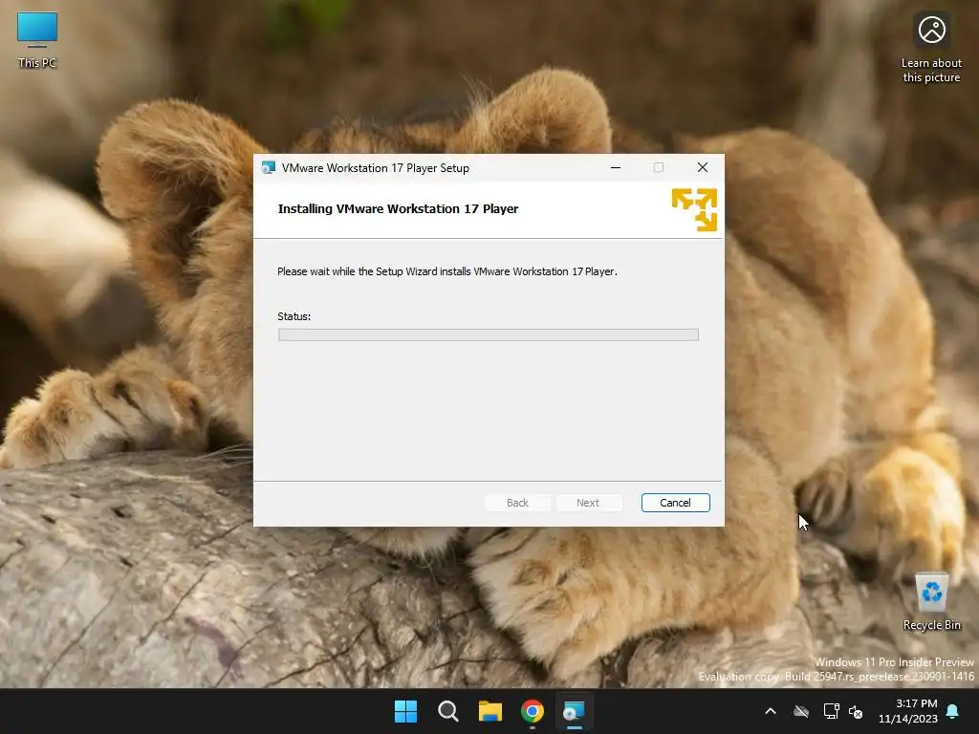Image resolution: width=979 pixels, height=734 pixels.
Task: Click the 'VMware Workstation 17 Player Setup' title
Action: pos(375,168)
